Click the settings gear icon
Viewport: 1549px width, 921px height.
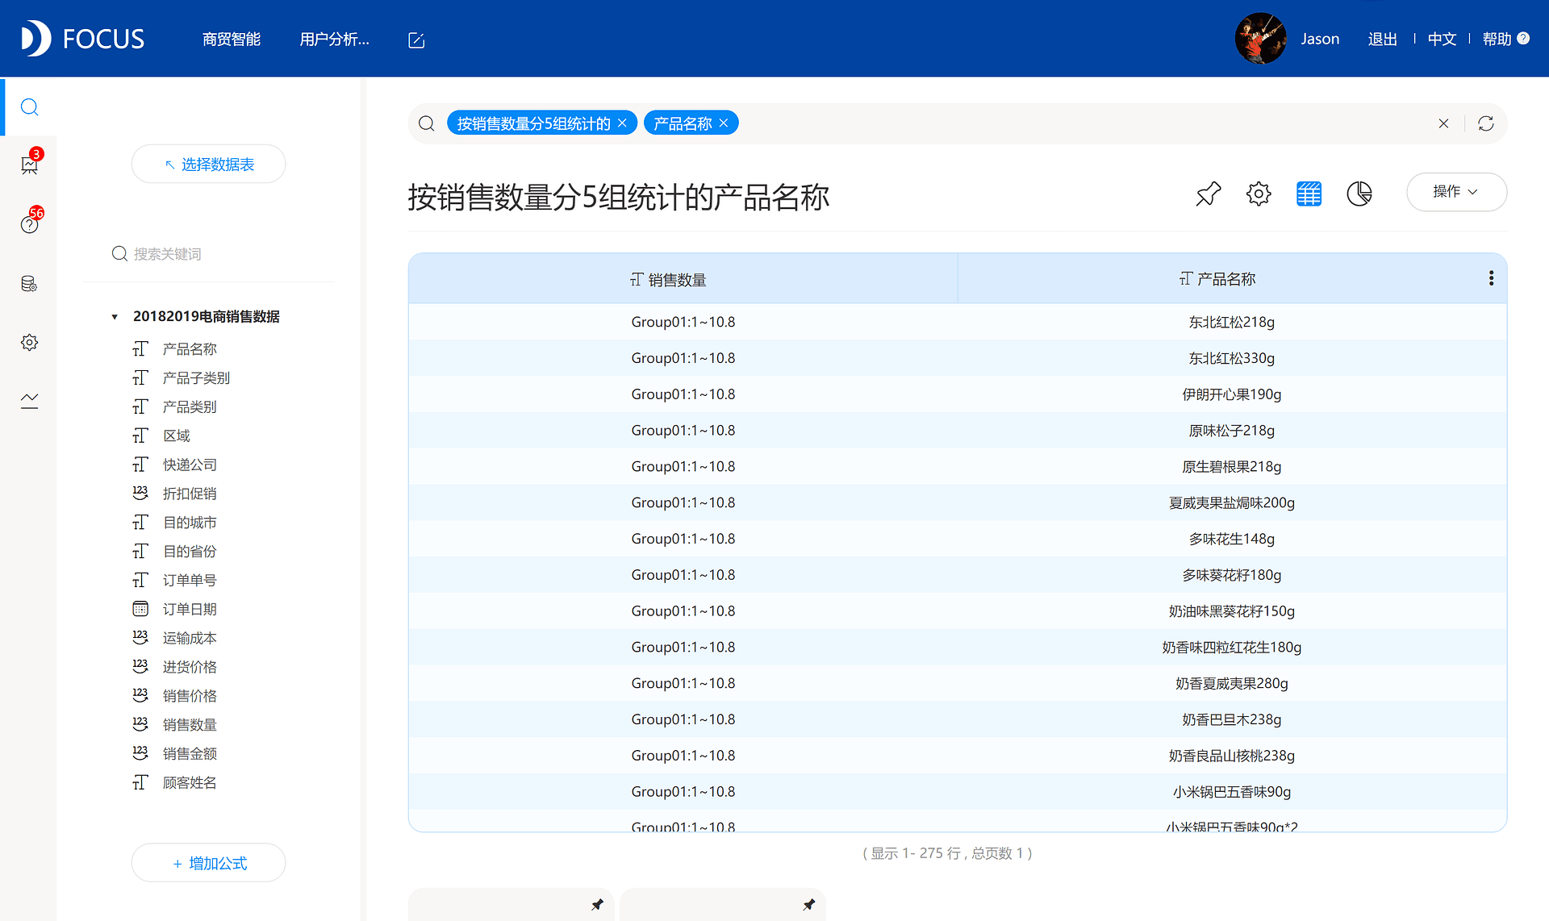coord(1259,193)
